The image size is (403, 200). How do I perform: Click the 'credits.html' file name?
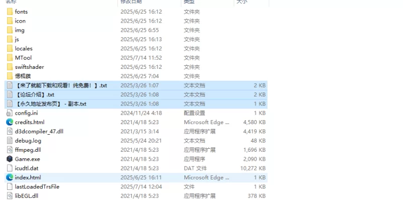click(x=30, y=122)
